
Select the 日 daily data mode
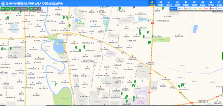[40, 9]
